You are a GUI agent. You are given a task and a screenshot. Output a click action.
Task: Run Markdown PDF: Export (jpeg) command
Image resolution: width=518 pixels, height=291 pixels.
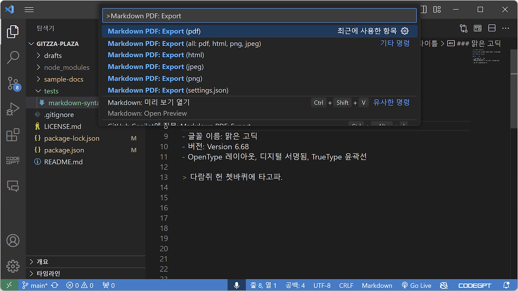click(x=259, y=67)
